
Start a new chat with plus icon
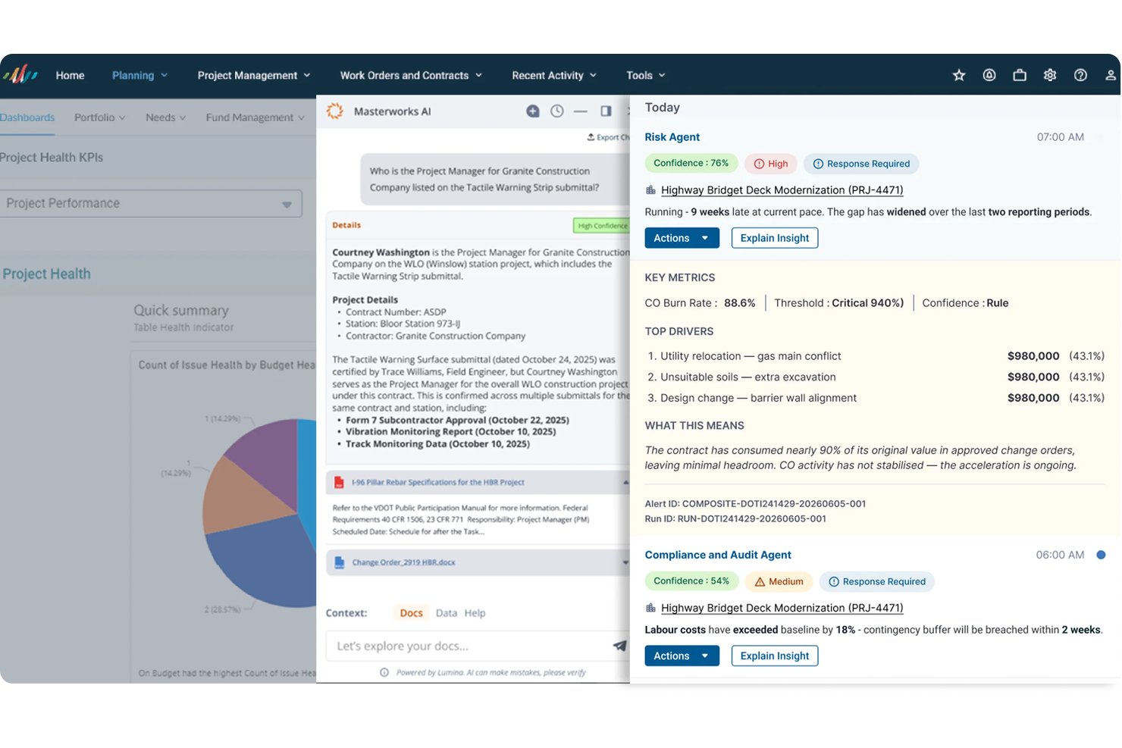533,111
